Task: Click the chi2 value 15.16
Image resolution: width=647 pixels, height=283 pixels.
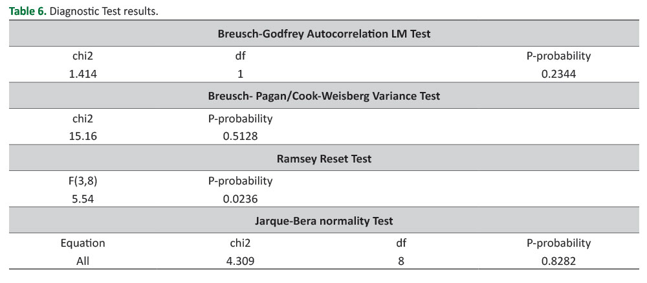Action: pyautogui.click(x=83, y=136)
